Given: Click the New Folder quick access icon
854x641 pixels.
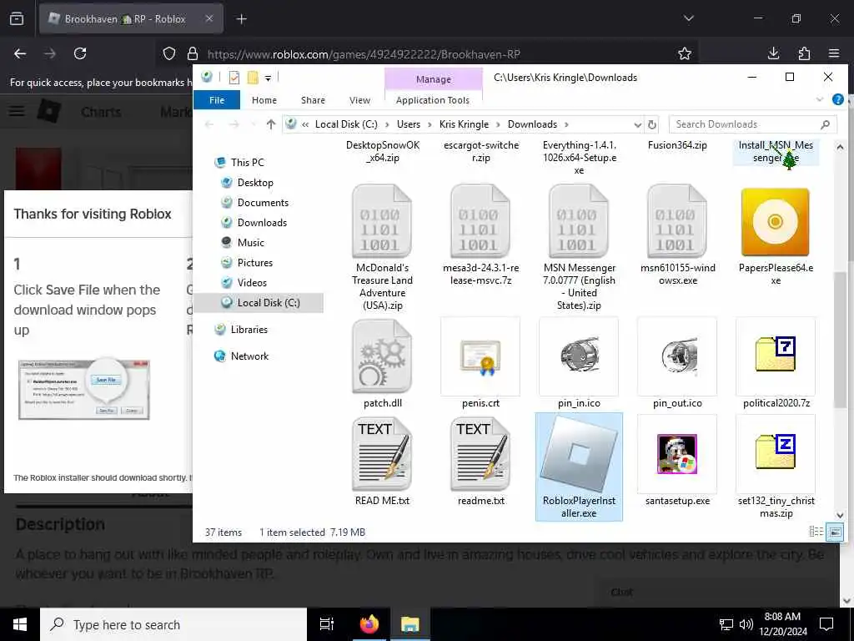Looking at the screenshot, I should pos(253,78).
